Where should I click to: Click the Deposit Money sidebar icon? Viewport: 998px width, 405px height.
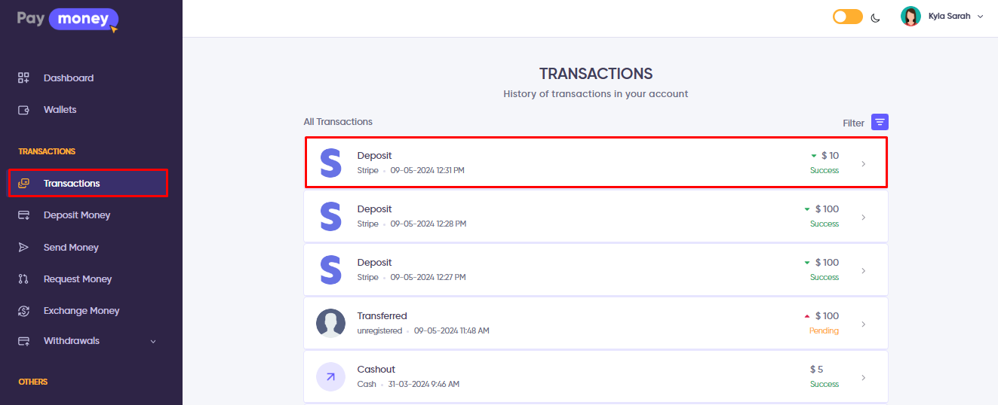[x=23, y=215]
